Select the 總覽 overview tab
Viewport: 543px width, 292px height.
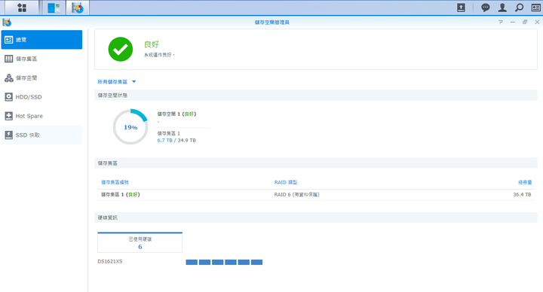pyautogui.click(x=41, y=40)
